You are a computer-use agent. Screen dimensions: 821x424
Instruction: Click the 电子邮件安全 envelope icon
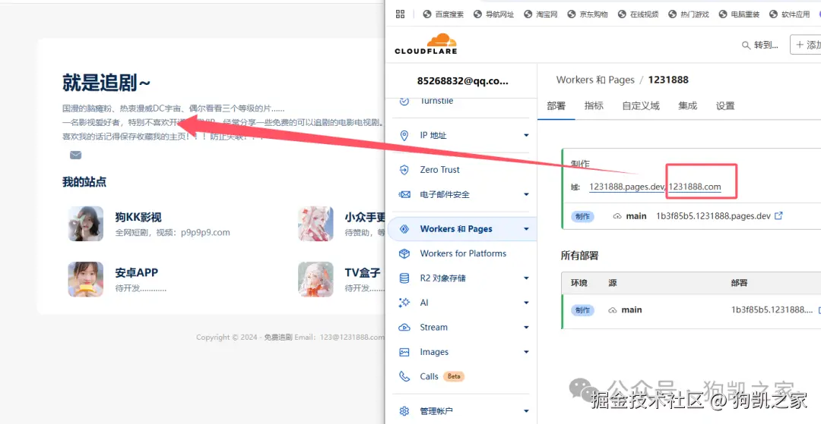[x=404, y=195]
